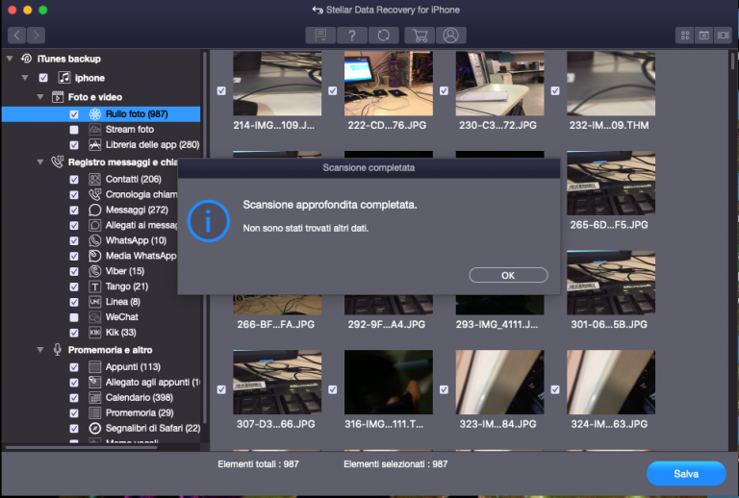Collapse the iphone tree node
The height and width of the screenshot is (498, 739).
coord(24,78)
